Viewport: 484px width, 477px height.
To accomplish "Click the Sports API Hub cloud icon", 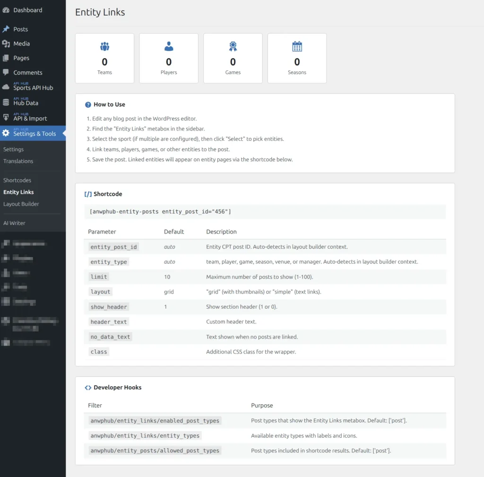I will click(6, 87).
